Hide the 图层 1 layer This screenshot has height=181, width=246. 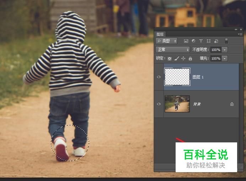click(159, 77)
